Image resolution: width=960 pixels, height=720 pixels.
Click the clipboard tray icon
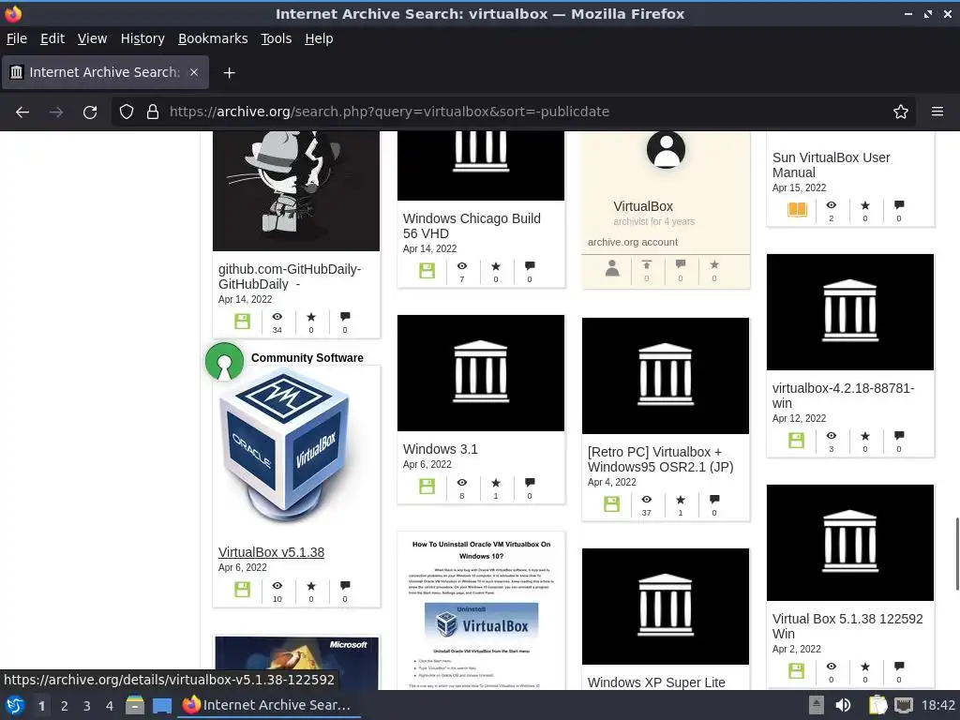tap(877, 705)
